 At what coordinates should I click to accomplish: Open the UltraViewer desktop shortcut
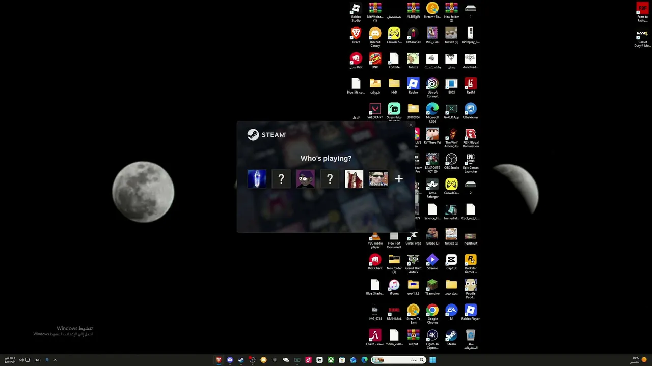coord(471,111)
